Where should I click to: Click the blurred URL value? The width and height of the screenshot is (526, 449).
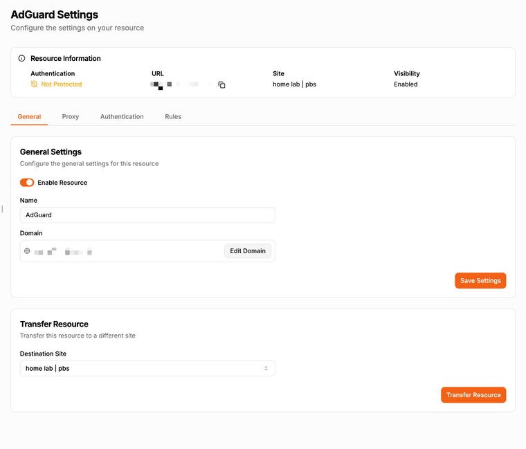click(x=181, y=85)
